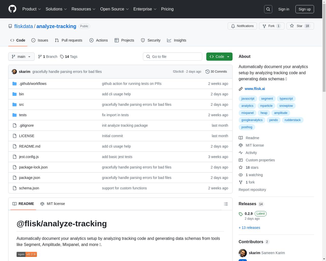
Task: Click skarim's avatar in the commit row
Action: tap(14, 72)
